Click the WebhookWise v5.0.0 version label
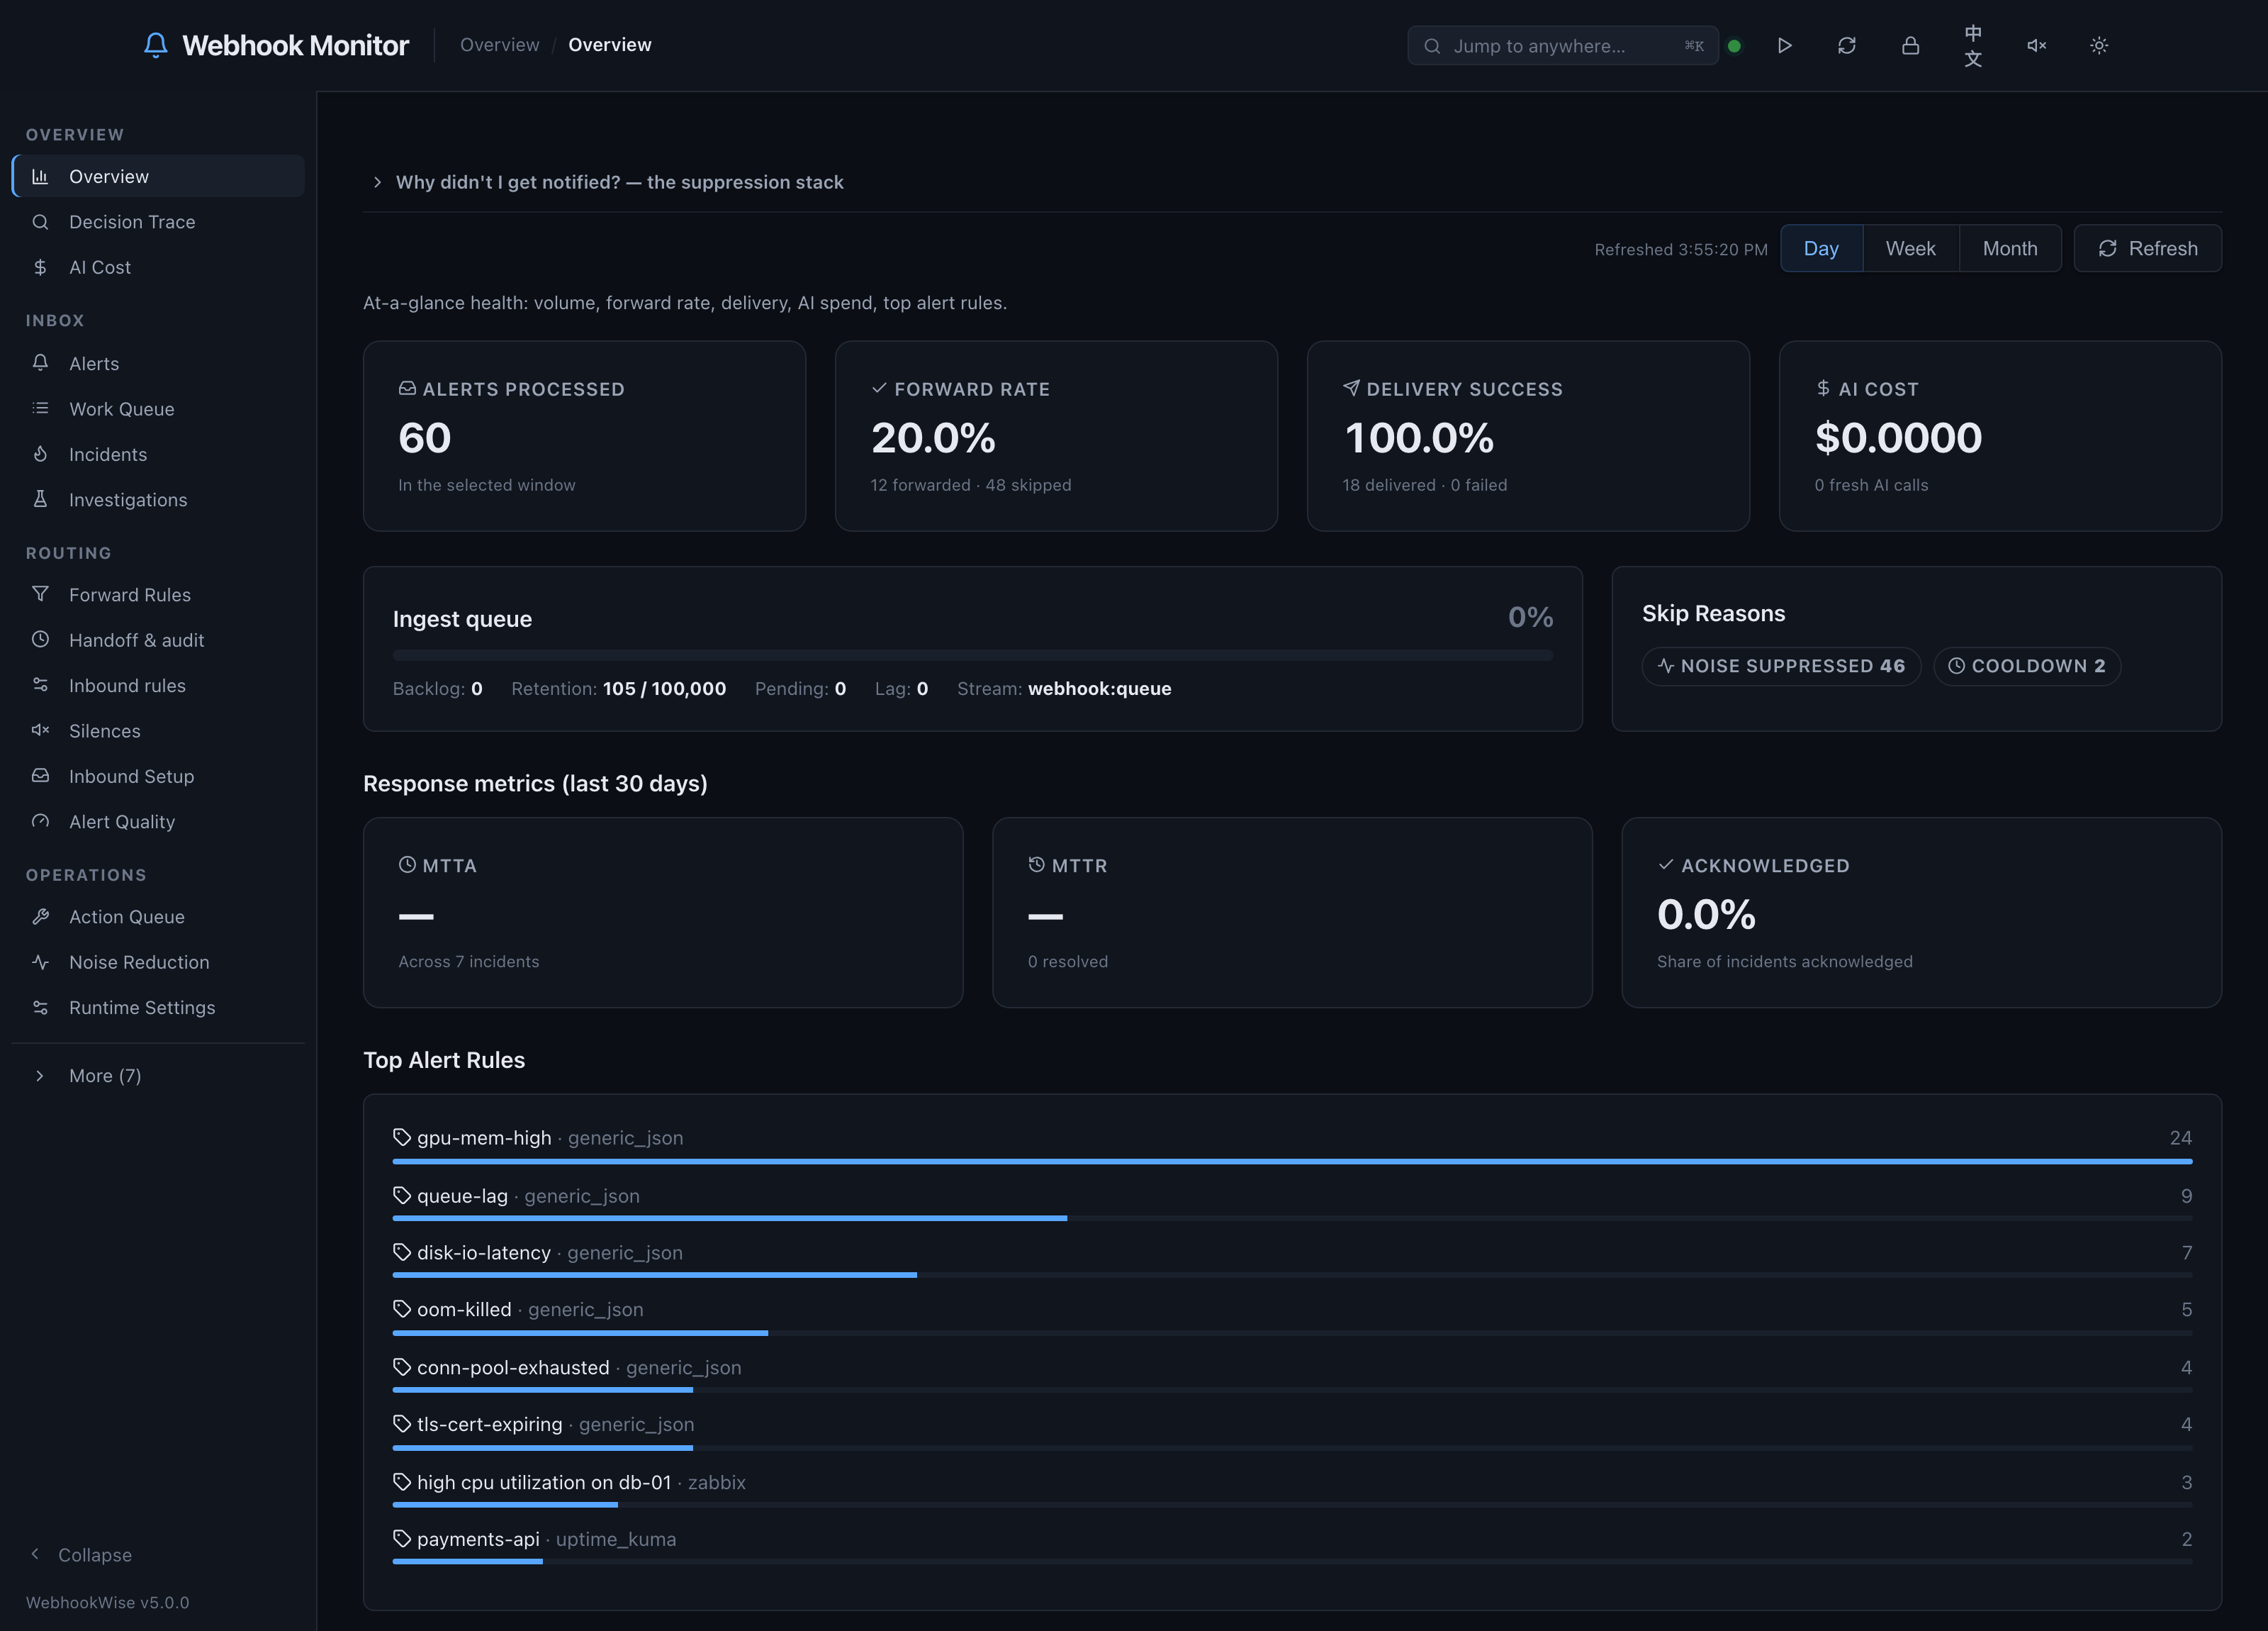The height and width of the screenshot is (1631, 2268). [x=108, y=1602]
